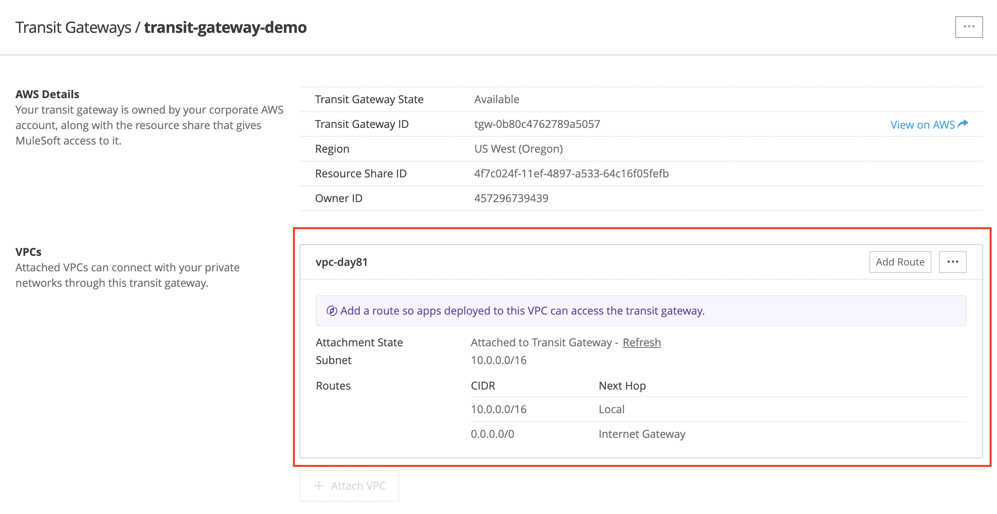Open the View on AWS link

(x=922, y=124)
